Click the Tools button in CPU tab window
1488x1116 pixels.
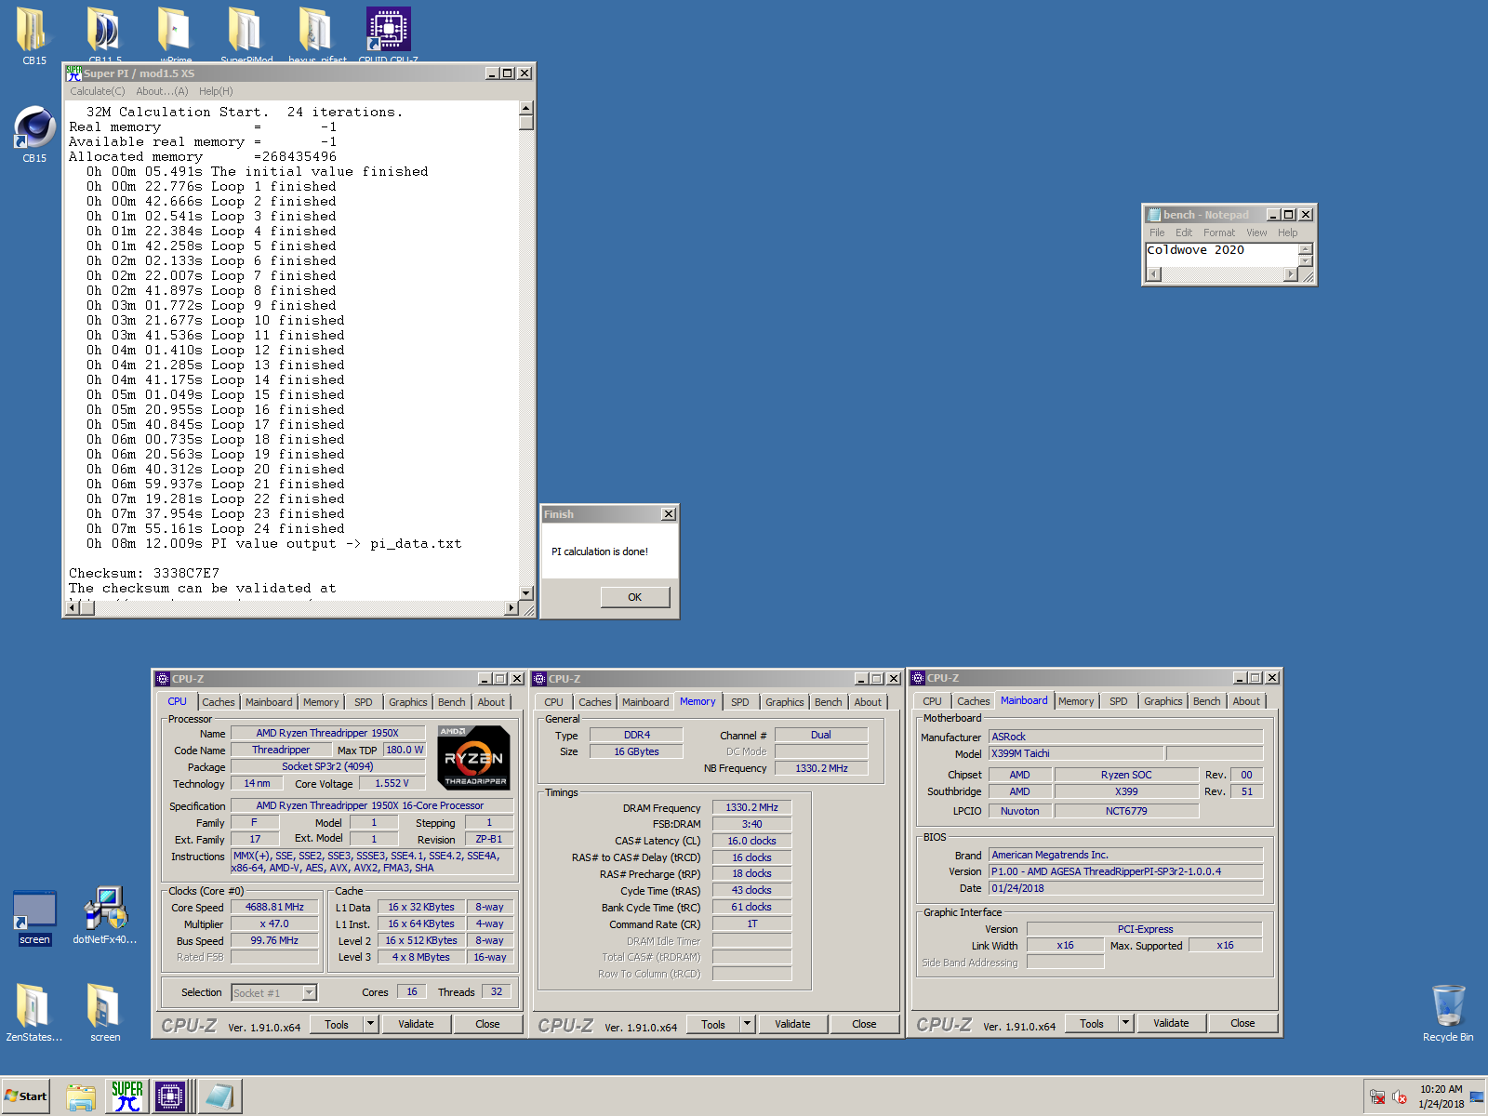[337, 1024]
